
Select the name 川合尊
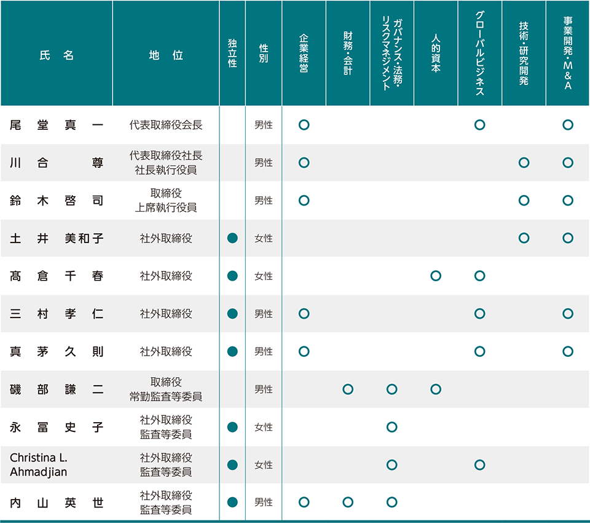click(x=57, y=163)
